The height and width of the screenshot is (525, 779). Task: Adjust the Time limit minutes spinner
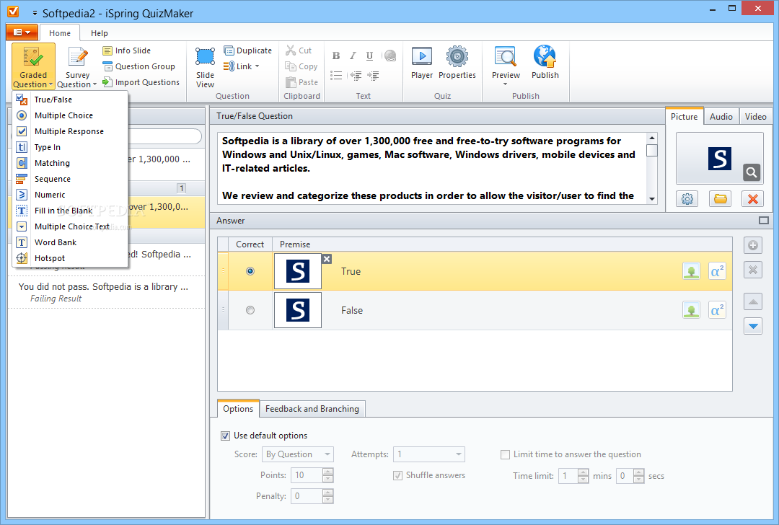click(584, 476)
